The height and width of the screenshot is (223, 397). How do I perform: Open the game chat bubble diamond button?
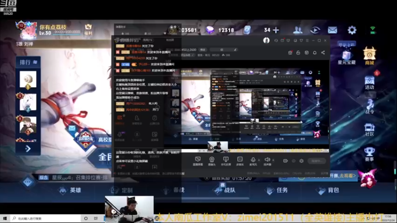pos(28,182)
